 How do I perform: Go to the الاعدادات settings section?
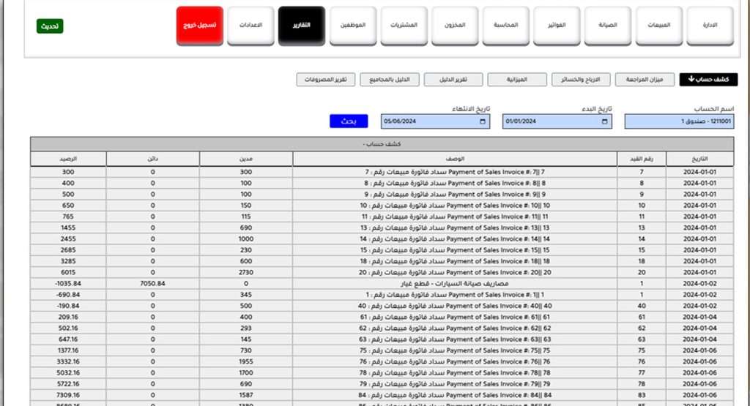tap(250, 26)
